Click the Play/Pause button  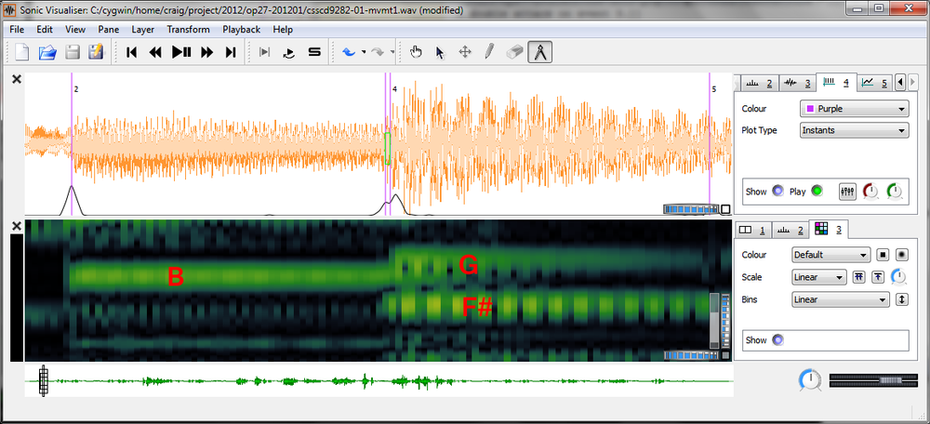181,53
